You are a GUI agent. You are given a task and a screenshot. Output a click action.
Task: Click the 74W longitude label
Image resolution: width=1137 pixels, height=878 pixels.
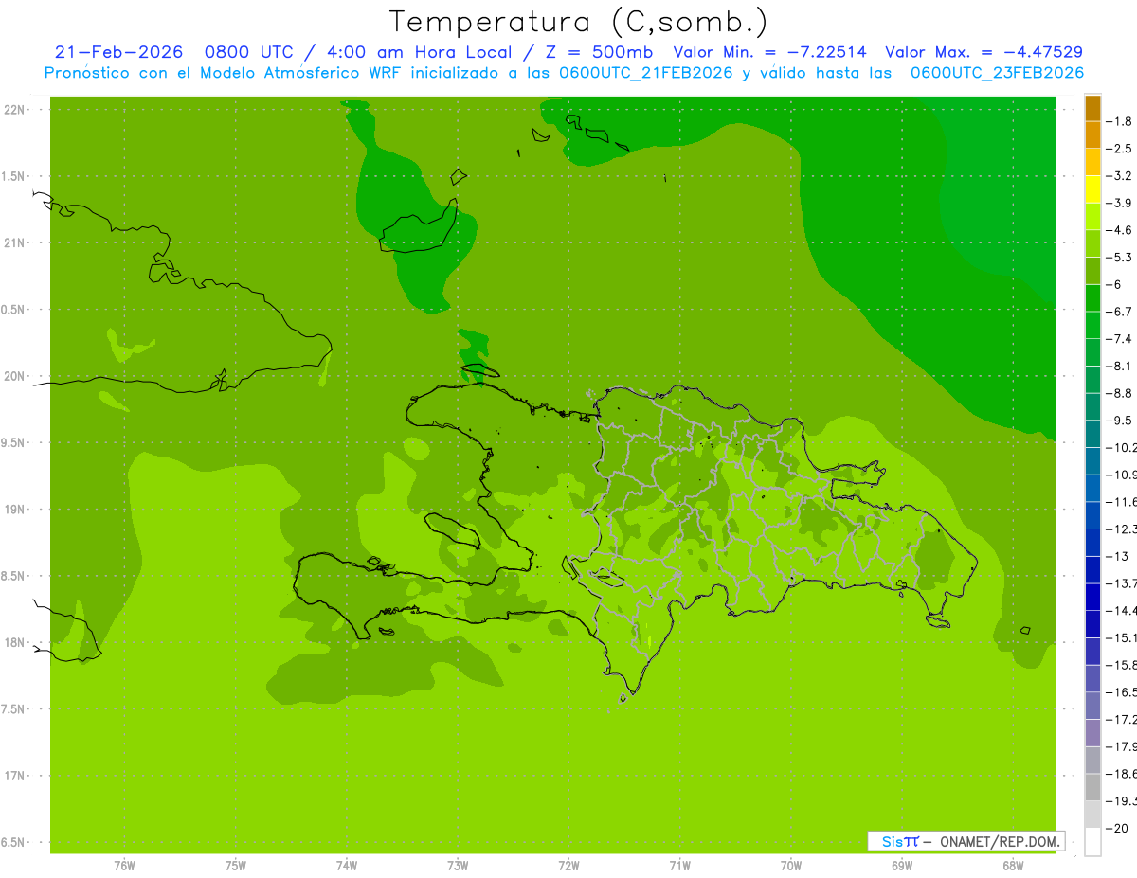(347, 866)
